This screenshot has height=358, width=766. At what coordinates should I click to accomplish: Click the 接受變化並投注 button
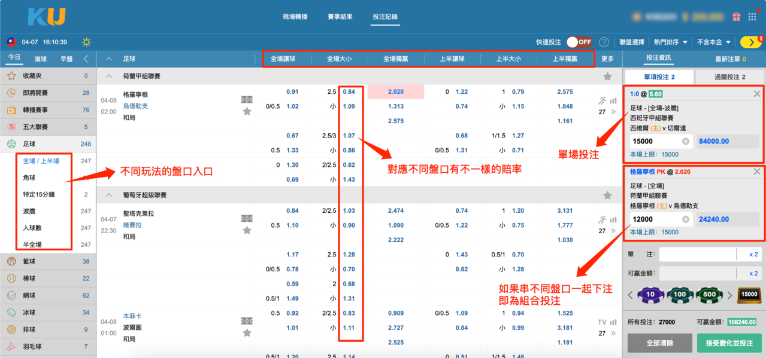[x=729, y=343]
